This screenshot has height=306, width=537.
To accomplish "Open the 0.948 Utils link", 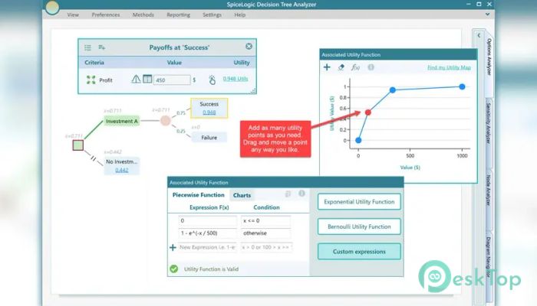I will tap(236, 79).
